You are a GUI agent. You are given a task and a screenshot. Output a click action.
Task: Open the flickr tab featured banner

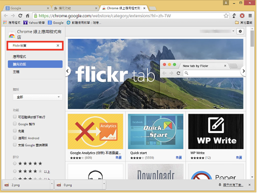tap(156, 74)
